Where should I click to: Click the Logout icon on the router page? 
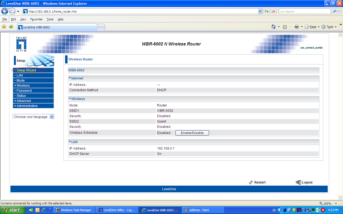tap(298, 182)
